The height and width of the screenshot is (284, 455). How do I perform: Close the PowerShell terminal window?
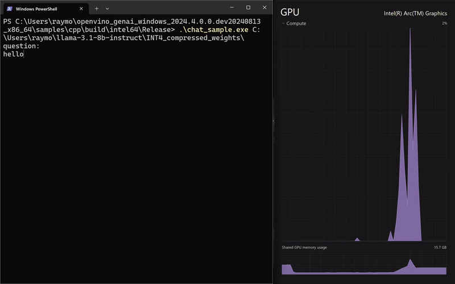pos(264,8)
